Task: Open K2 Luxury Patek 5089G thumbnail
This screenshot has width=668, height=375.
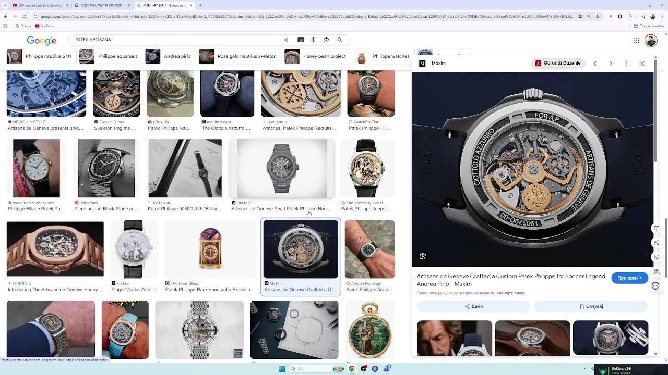Action: (185, 169)
